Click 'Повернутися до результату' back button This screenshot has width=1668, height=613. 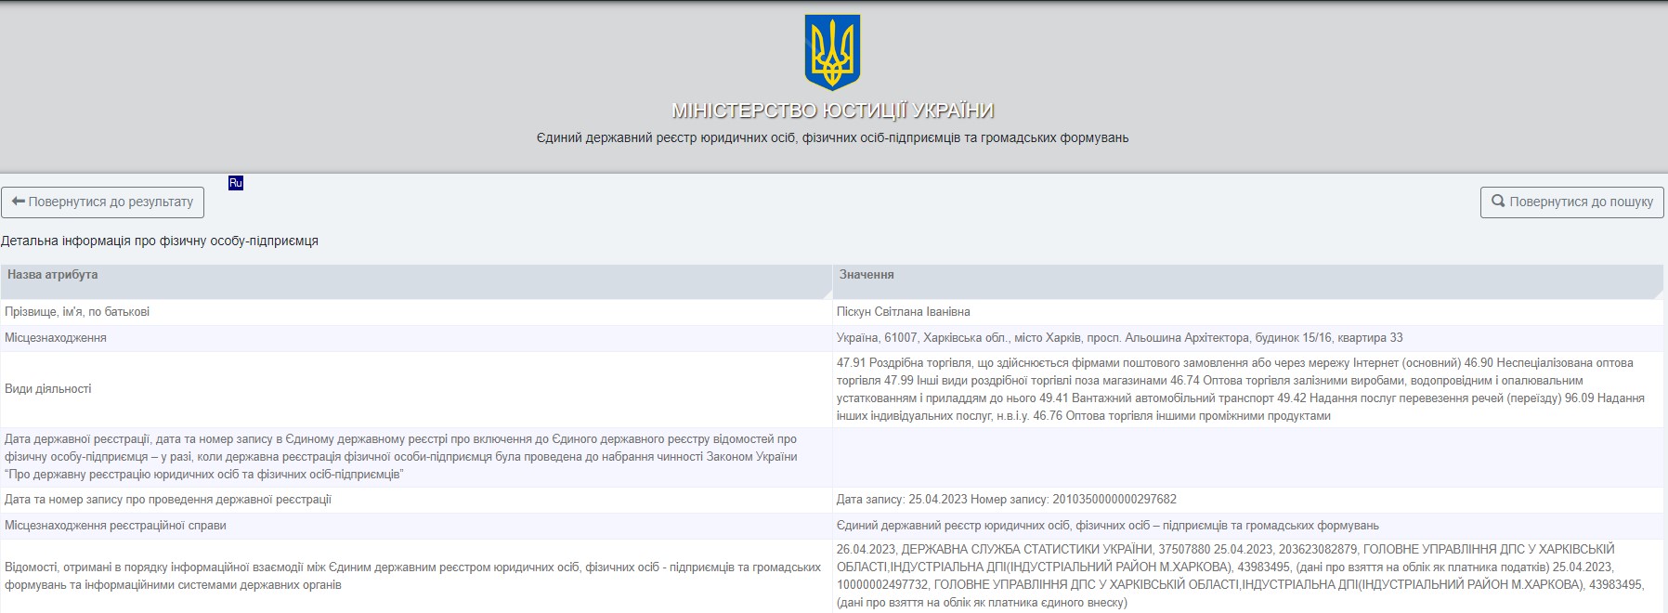click(102, 202)
